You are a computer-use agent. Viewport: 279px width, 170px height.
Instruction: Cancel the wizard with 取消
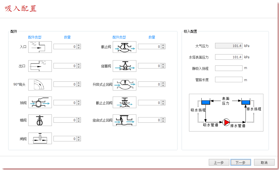264,163
